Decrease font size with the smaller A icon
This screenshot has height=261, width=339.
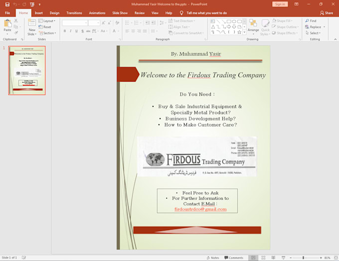[x=109, y=23]
